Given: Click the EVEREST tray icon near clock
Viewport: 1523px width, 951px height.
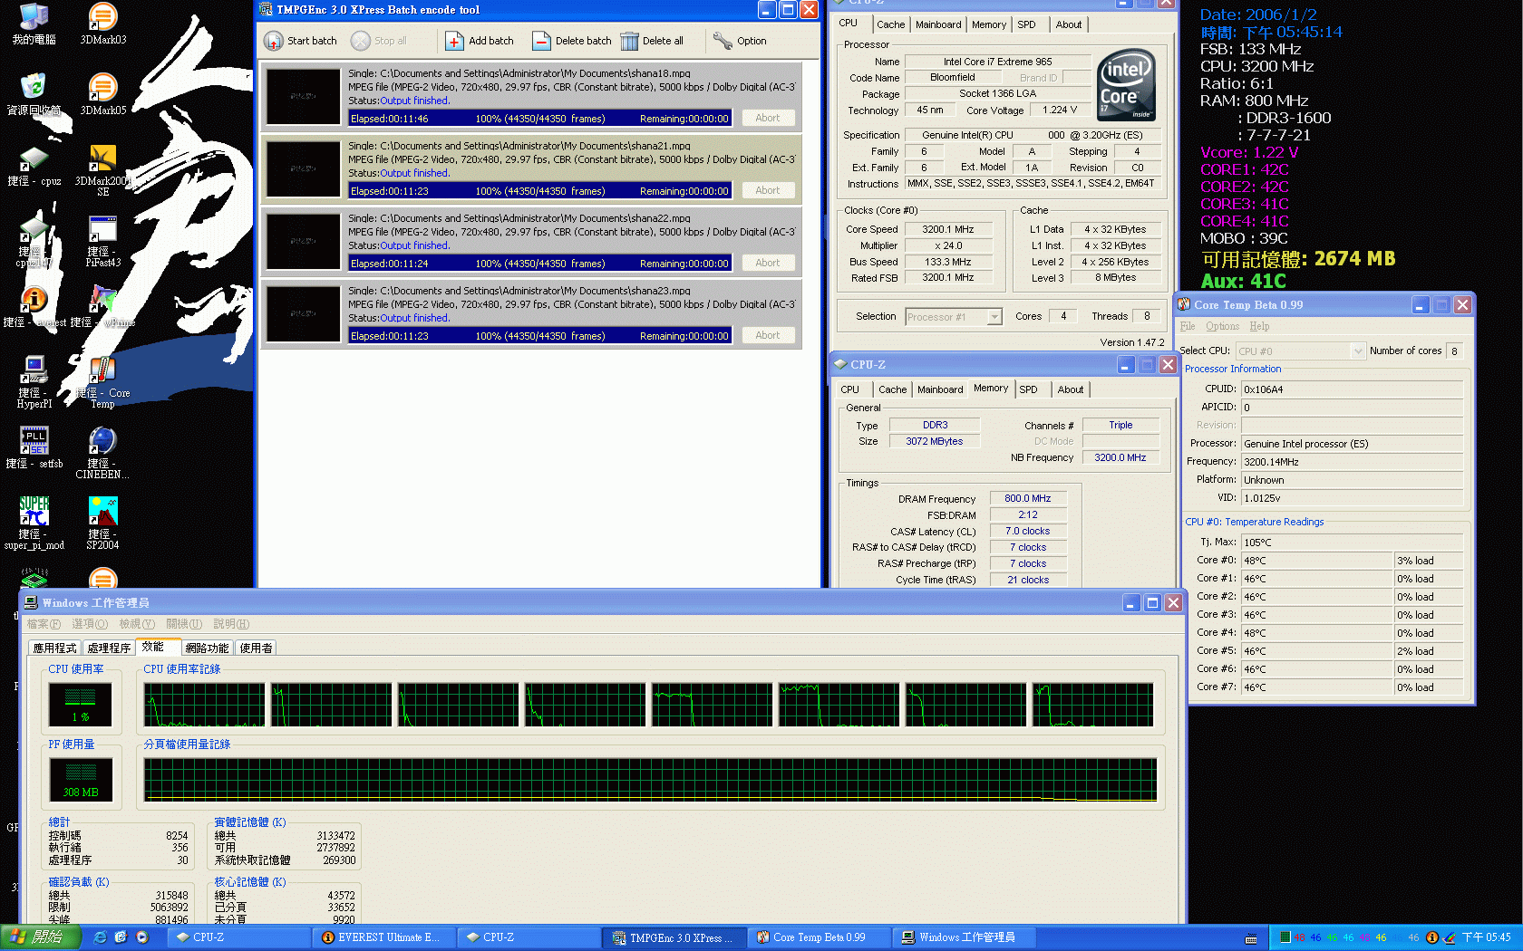Looking at the screenshot, I should click(1431, 937).
